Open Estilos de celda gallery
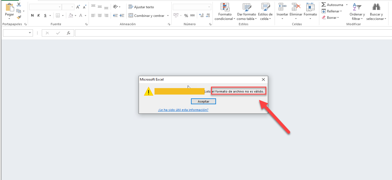 pos(265,12)
